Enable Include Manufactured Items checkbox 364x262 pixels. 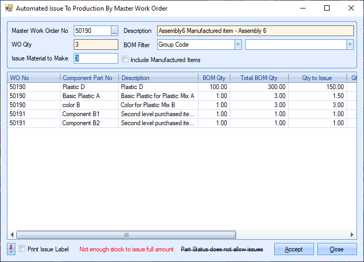(x=125, y=59)
